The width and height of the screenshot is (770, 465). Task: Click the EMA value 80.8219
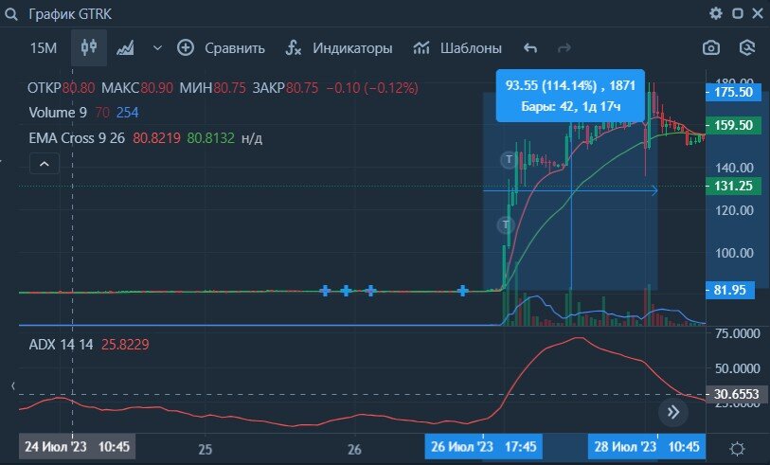[156, 138]
